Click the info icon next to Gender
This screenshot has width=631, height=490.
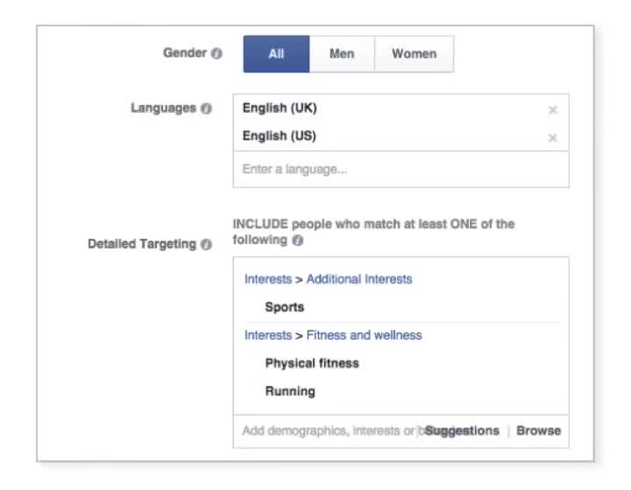point(216,53)
